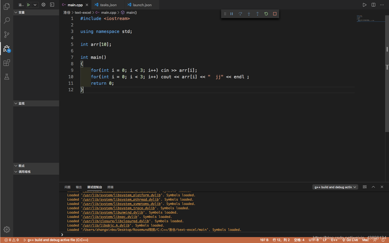
Task: Close the bottom panel
Action: pyautogui.click(x=382, y=187)
